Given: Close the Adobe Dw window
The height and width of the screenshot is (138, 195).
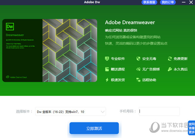Looking at the screenshot, I should click(x=190, y=2).
